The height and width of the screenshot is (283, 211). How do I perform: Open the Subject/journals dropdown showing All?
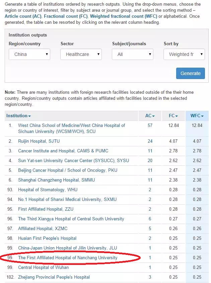(133, 54)
